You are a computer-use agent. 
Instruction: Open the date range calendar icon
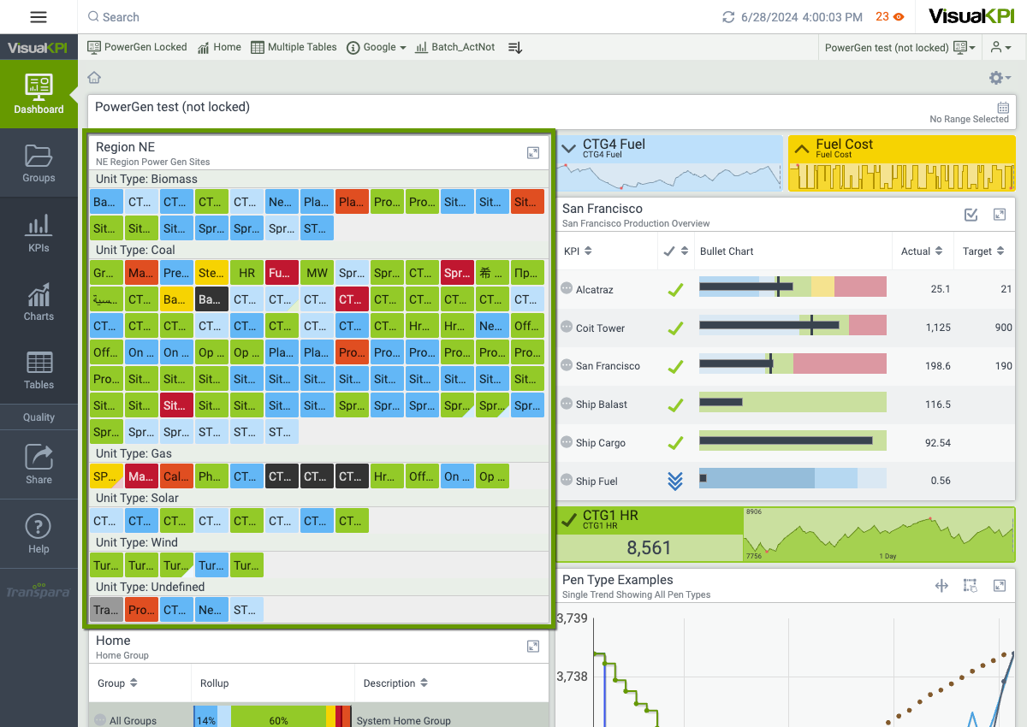[x=1003, y=108]
